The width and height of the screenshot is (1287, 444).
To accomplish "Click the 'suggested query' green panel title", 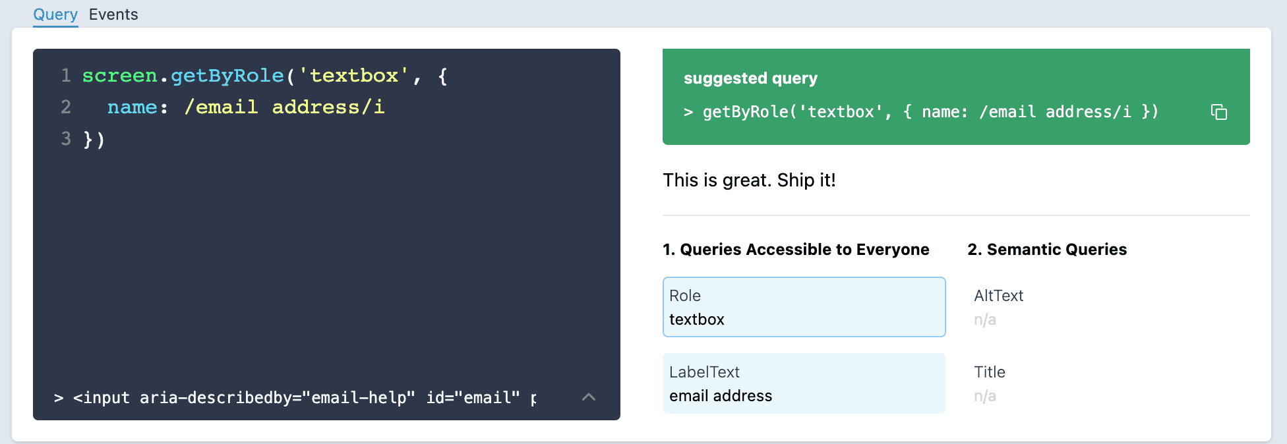I will click(750, 78).
